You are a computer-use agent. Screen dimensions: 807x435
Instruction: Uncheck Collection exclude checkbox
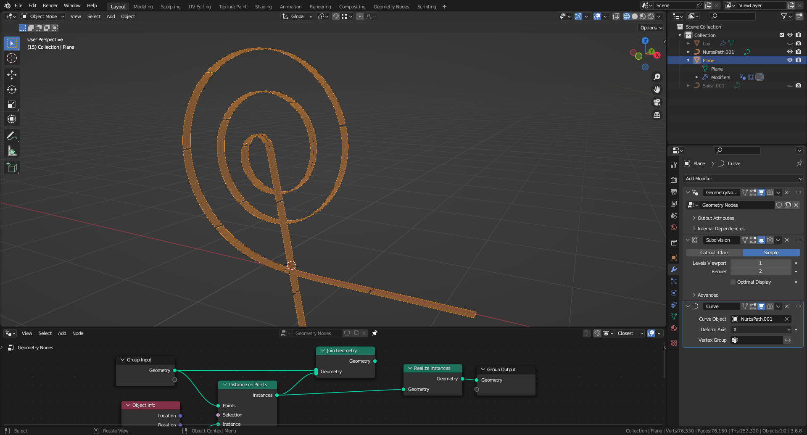[782, 35]
